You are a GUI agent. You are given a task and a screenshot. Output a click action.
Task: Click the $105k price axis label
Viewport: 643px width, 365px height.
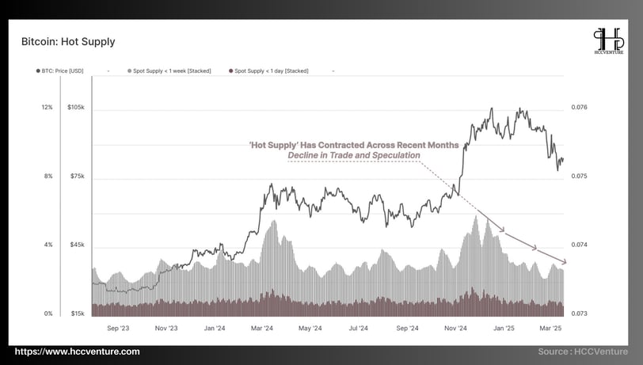pyautogui.click(x=76, y=108)
